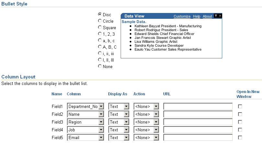Click the Sample Data heading

click(134, 22)
